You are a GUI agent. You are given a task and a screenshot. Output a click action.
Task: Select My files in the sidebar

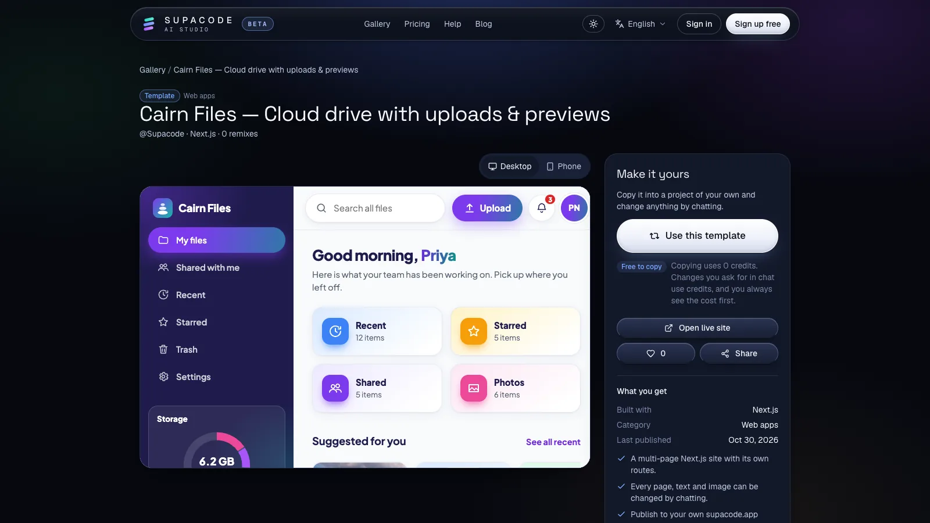pos(217,240)
